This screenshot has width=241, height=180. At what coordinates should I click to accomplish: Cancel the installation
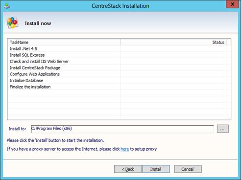click(x=188, y=169)
